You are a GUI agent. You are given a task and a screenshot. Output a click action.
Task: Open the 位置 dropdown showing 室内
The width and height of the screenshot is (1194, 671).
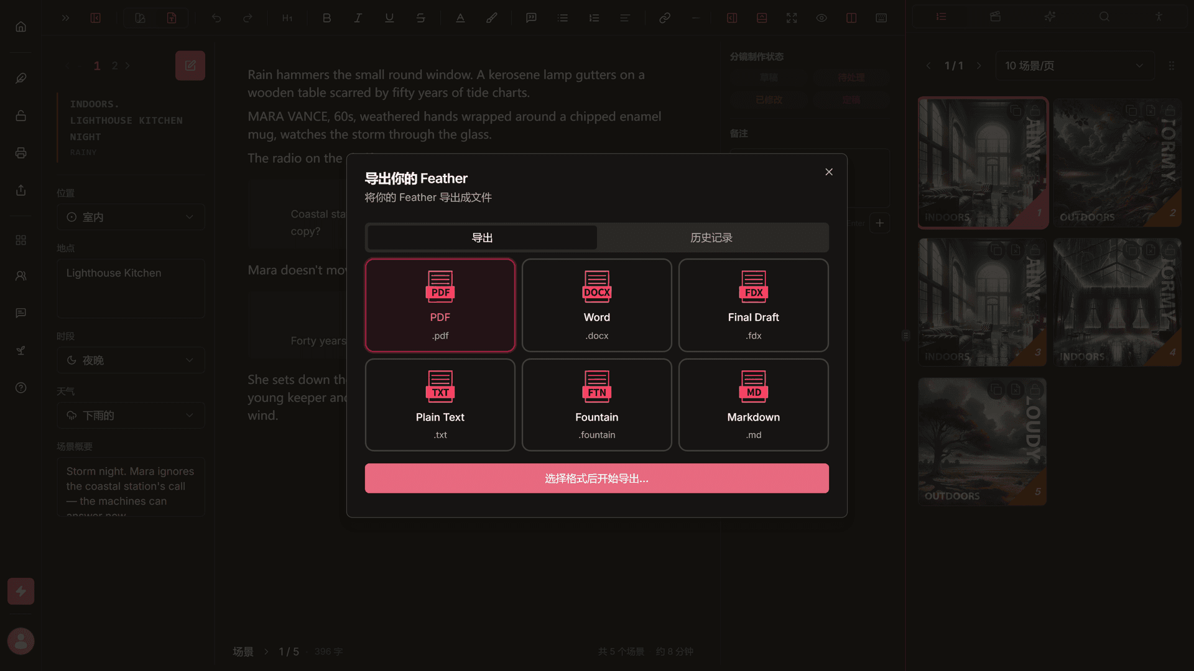pos(131,217)
